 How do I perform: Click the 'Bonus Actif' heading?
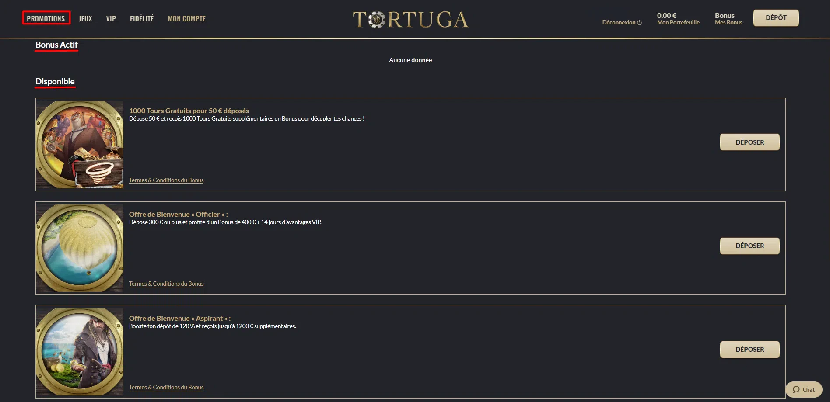[56, 45]
